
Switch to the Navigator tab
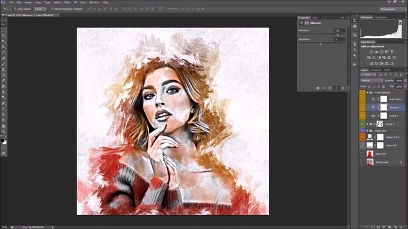coord(381,17)
